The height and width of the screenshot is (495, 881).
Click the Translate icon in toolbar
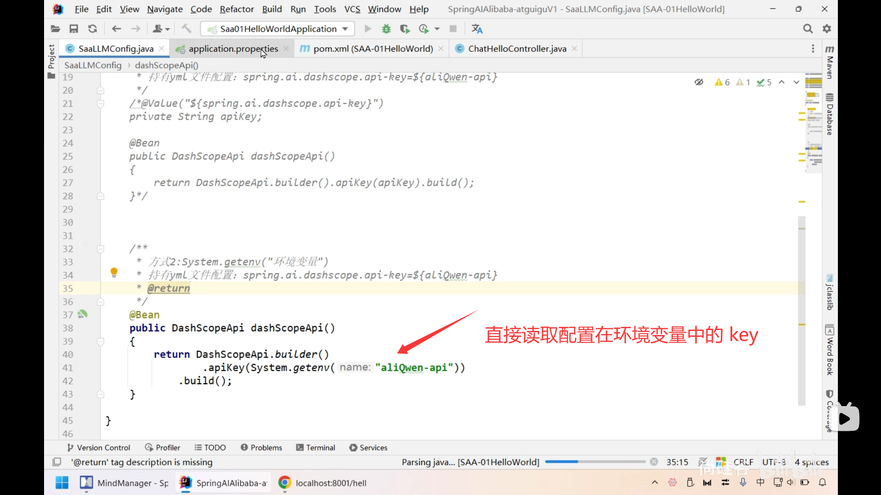(x=477, y=29)
